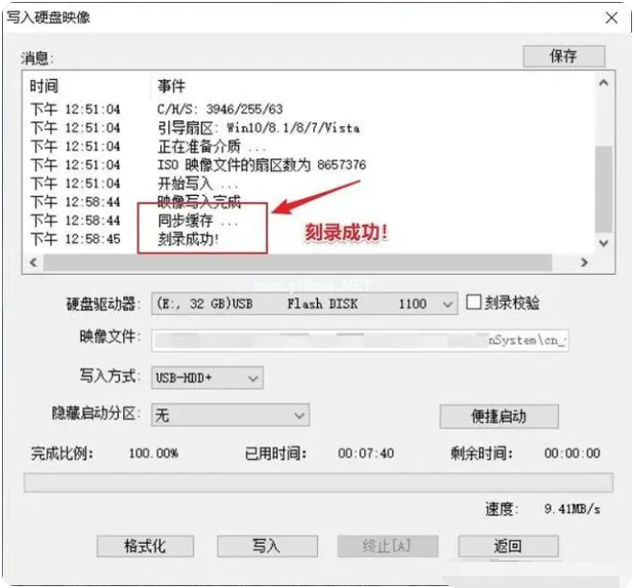Enable the 刻录校验 checkbox

474,303
